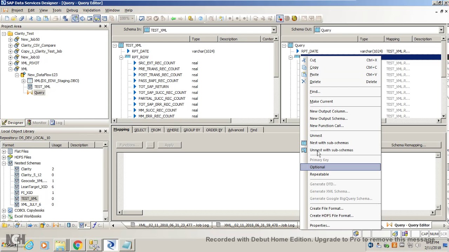Click the Delete X icon in context menu
This screenshot has width=449, height=252.
click(x=304, y=82)
